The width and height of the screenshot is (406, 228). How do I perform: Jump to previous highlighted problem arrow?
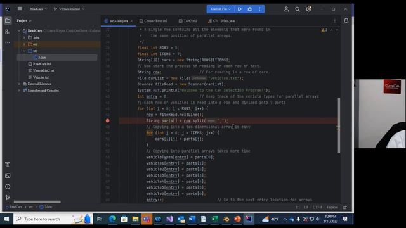coord(331,30)
